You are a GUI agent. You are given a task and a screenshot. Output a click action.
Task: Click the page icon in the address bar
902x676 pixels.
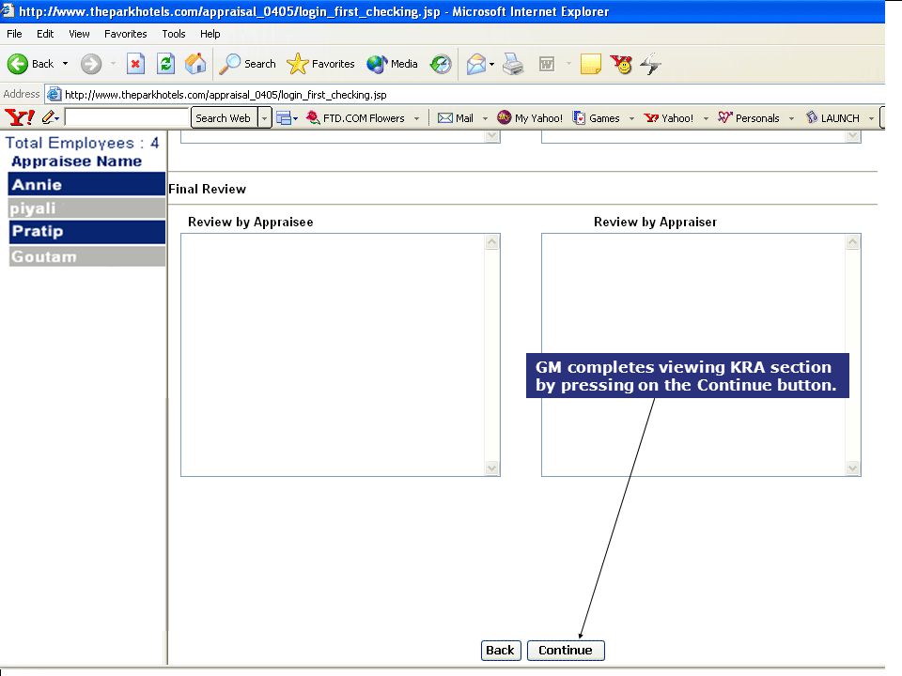click(54, 94)
